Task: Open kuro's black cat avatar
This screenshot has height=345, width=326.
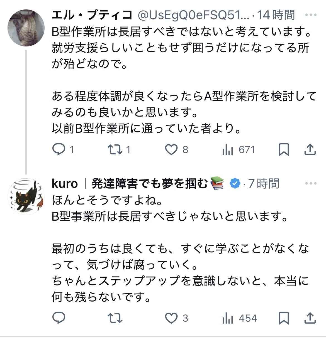Action: point(26,196)
